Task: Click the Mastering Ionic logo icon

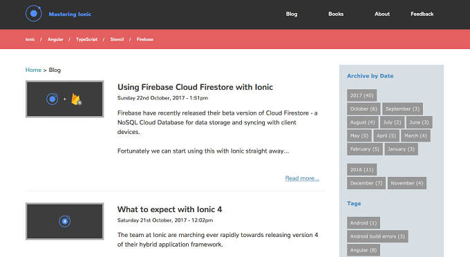Action: tap(34, 14)
